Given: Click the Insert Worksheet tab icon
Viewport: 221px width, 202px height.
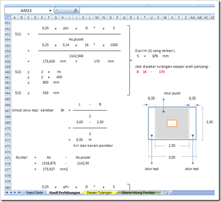Looking at the screenshot, I should (166, 193).
